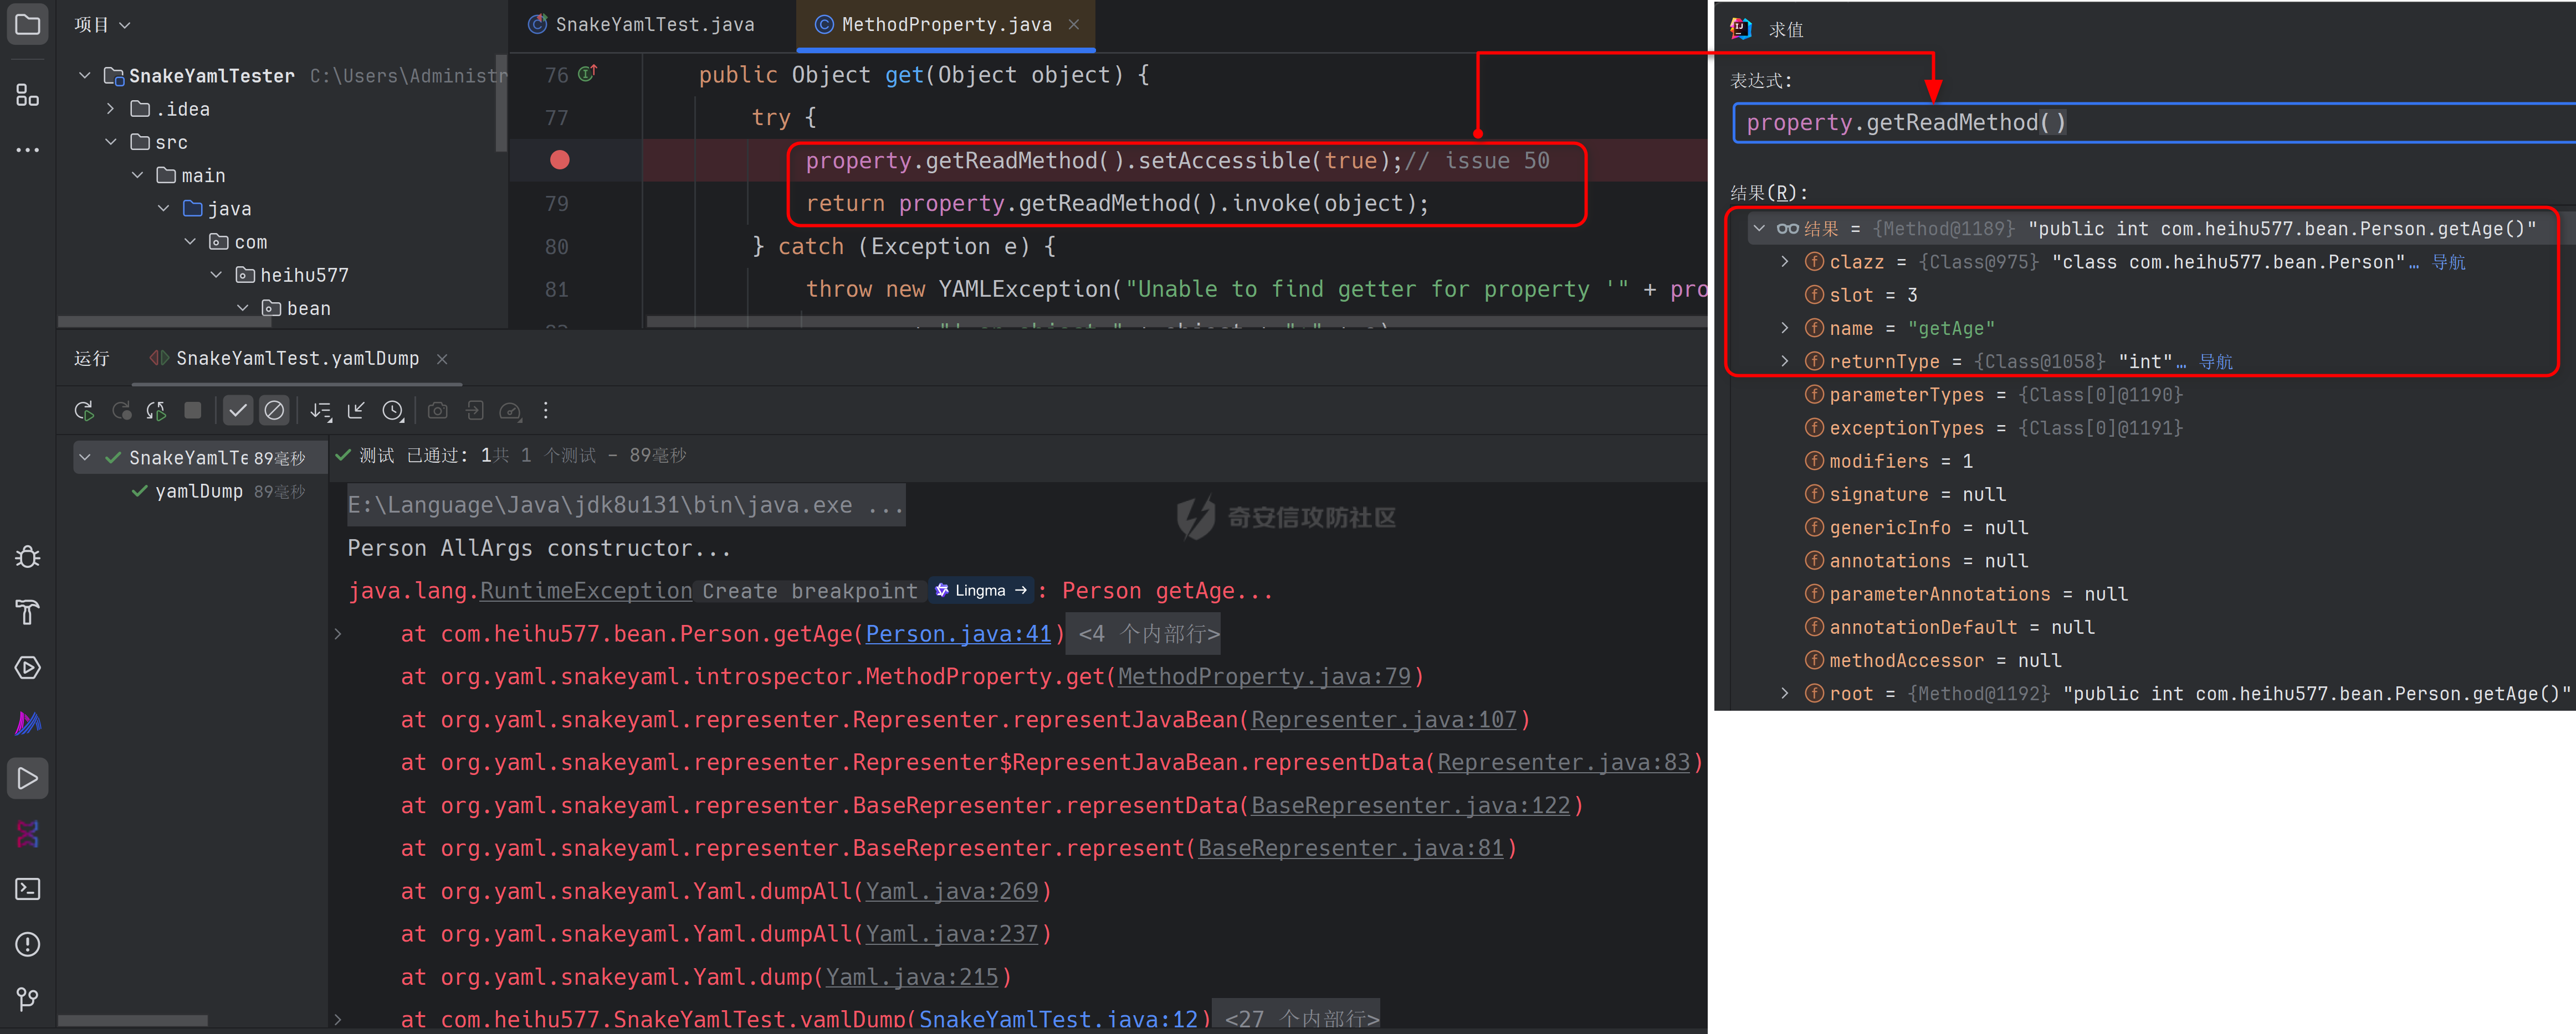Open BaseRepresenter.java:122 stack trace link
This screenshot has height=1034, width=2576.
[x=1411, y=805]
